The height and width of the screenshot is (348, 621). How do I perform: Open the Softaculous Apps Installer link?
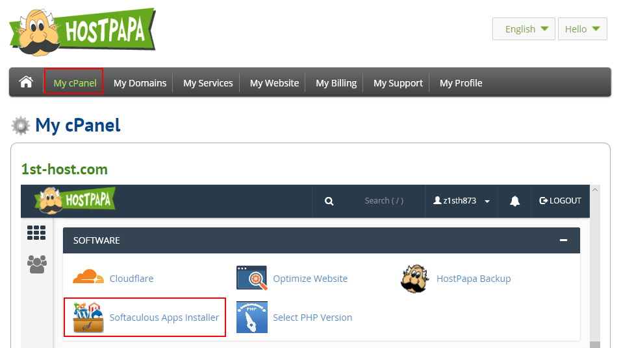(164, 318)
